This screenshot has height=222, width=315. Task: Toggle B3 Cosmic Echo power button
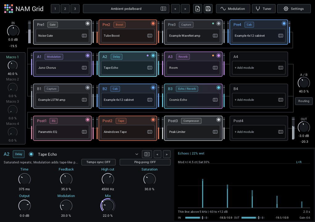pyautogui.click(x=219, y=88)
